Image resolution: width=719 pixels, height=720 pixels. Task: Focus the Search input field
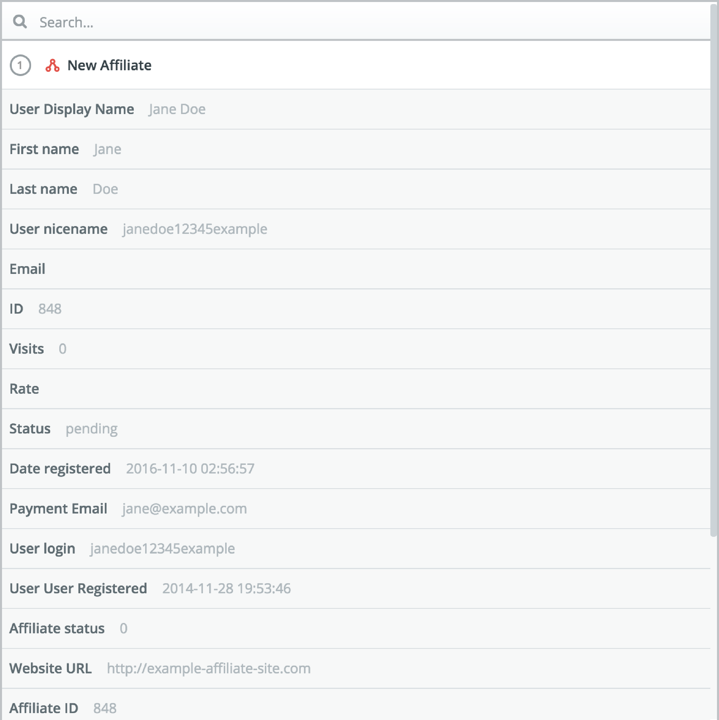(x=356, y=22)
